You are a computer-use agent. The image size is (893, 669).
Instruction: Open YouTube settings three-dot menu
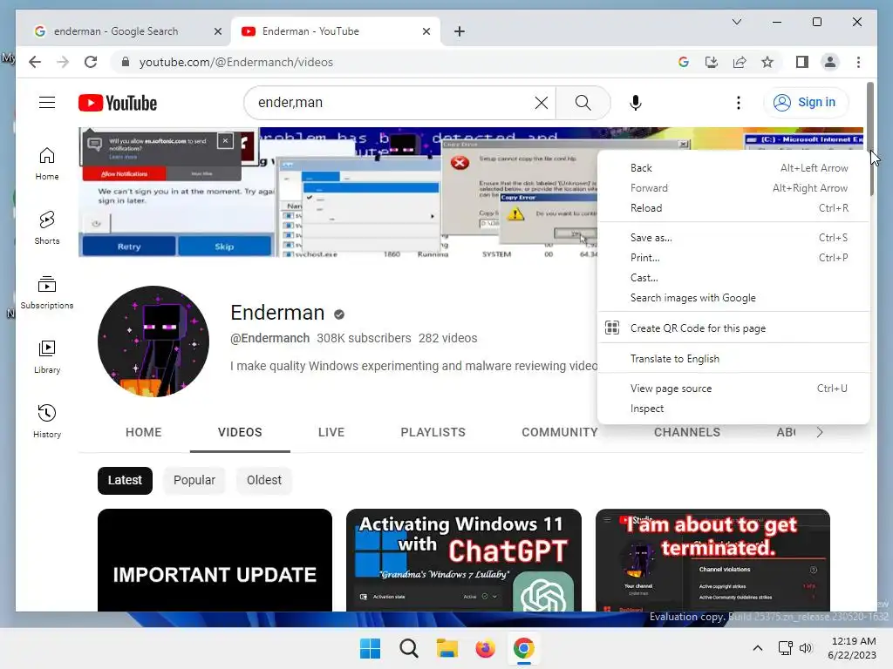738,103
